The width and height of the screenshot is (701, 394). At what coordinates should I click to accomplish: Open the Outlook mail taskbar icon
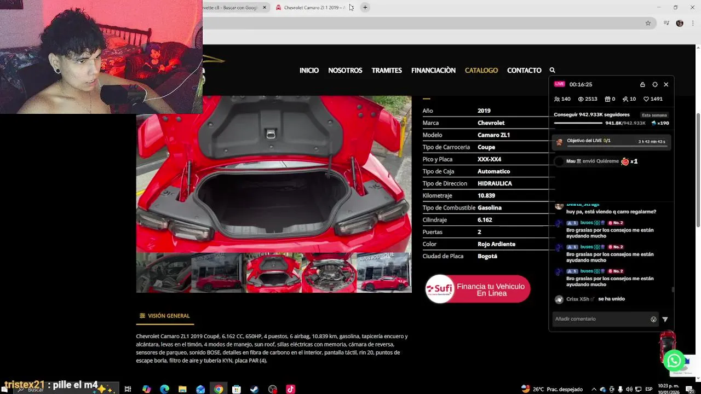pyautogui.click(x=200, y=389)
